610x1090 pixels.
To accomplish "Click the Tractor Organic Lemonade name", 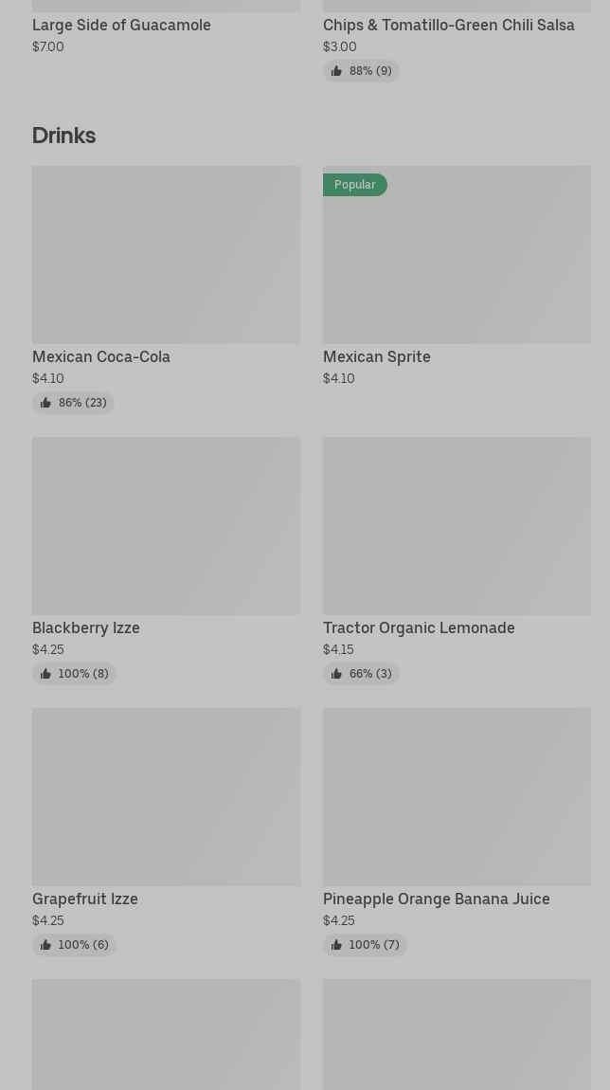I will [x=419, y=627].
